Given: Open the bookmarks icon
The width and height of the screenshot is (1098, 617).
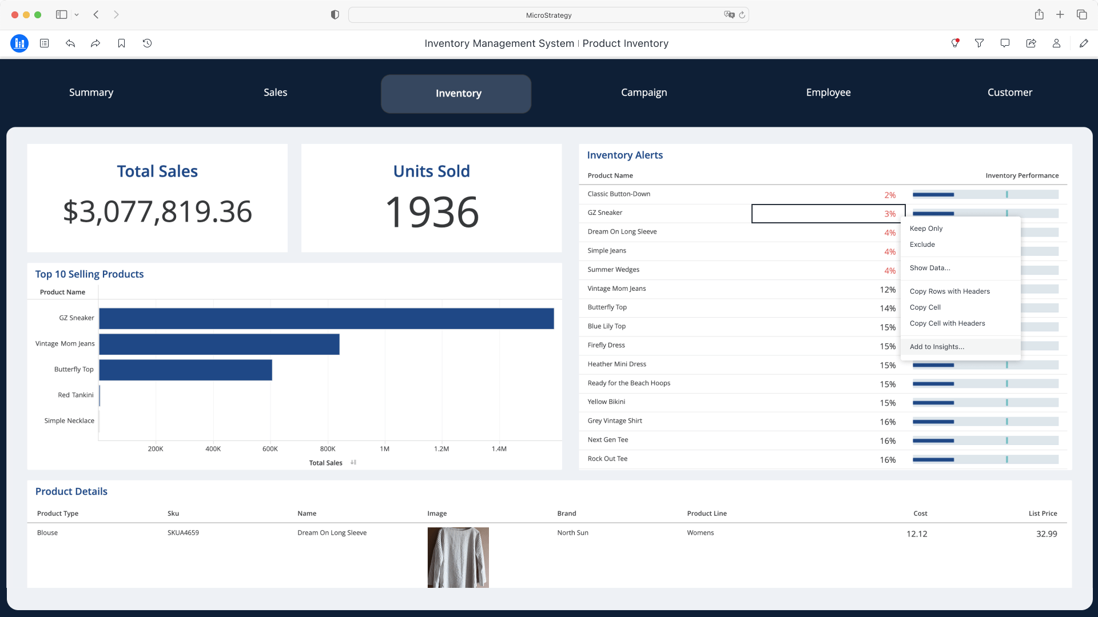Looking at the screenshot, I should pyautogui.click(x=121, y=43).
